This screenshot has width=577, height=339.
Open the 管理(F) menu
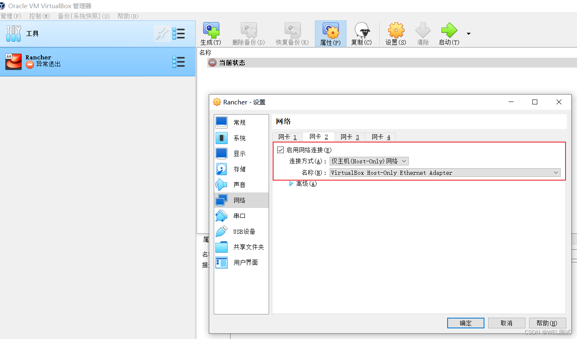11,16
